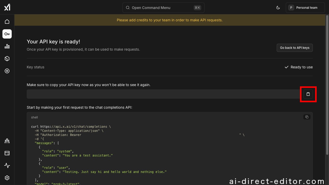Click the 'Ready to use' status text
329x185 pixels.
click(302, 67)
